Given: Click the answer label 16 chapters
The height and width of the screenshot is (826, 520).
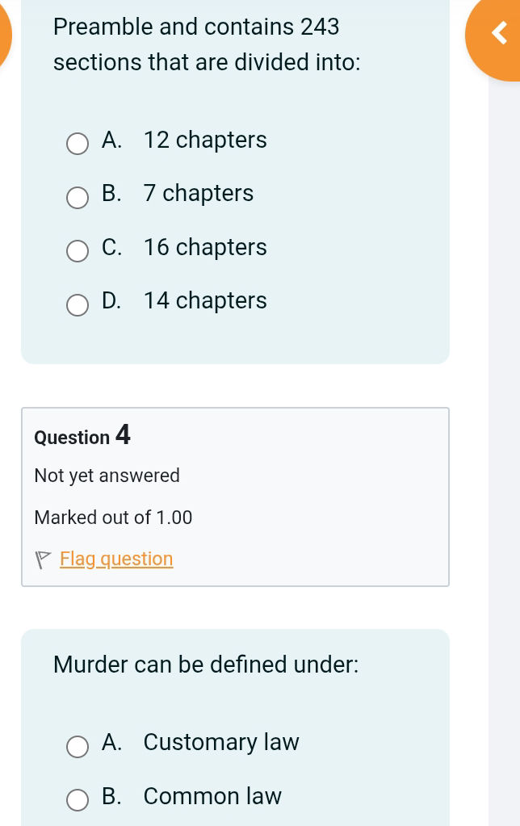Looking at the screenshot, I should click(203, 247).
